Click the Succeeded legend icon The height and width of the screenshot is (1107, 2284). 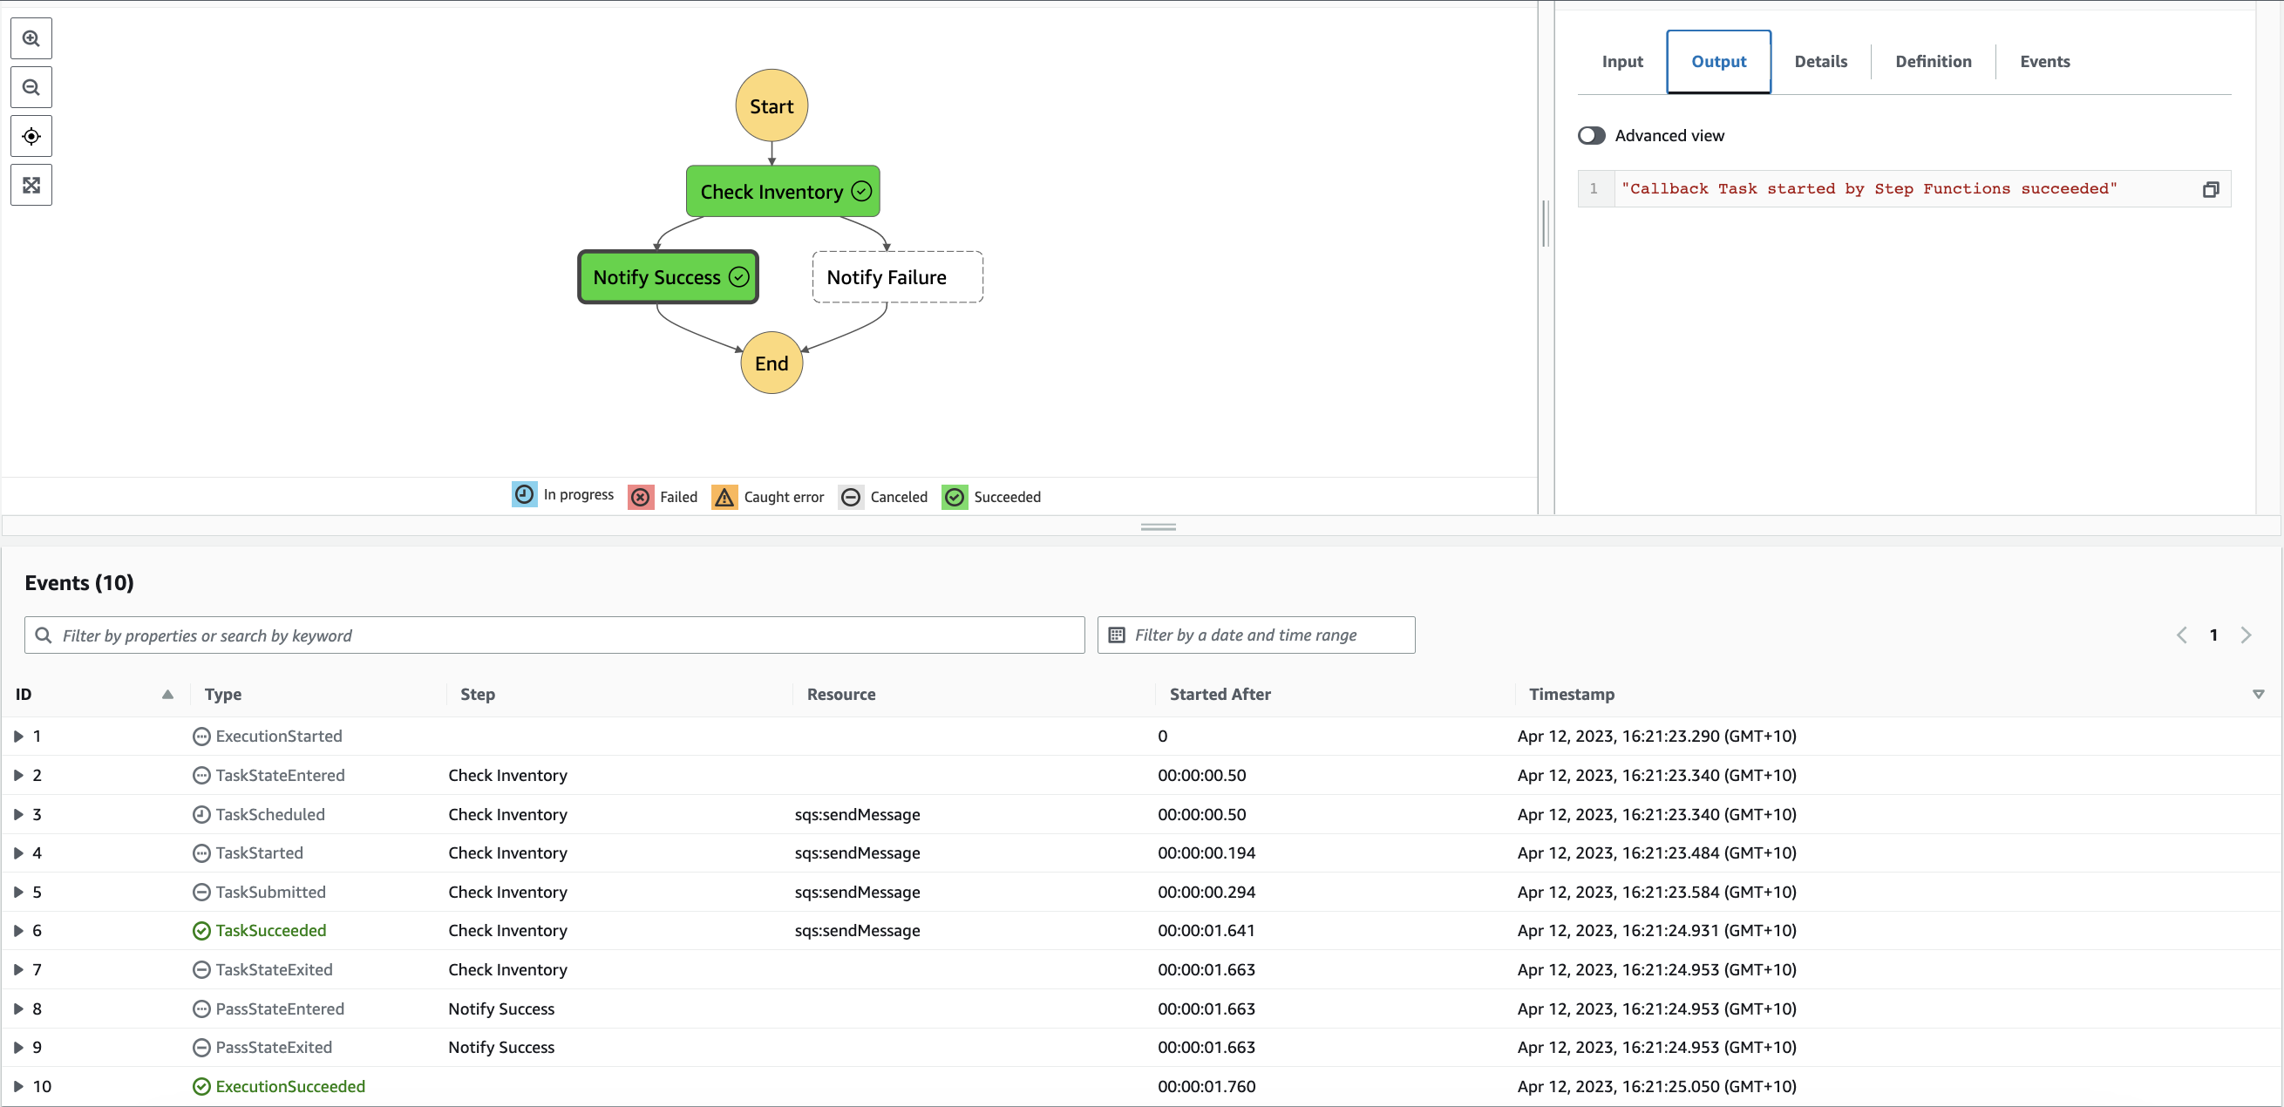click(x=954, y=497)
